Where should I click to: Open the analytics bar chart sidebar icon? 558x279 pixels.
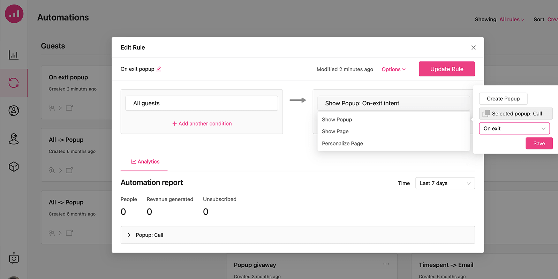pyautogui.click(x=14, y=55)
